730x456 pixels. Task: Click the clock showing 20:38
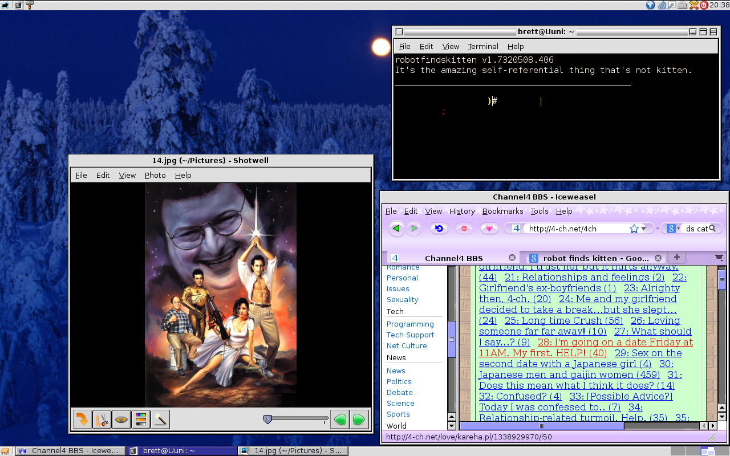point(719,5)
